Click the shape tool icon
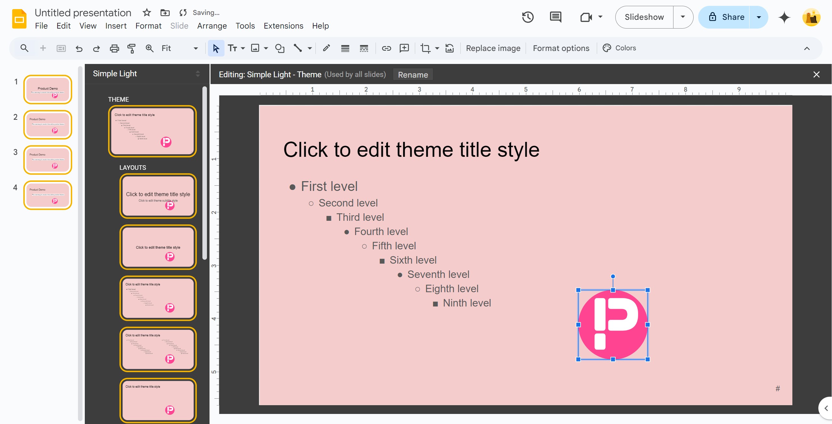 (280, 48)
